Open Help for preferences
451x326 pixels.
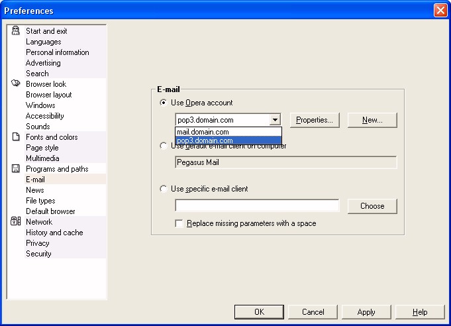[420, 312]
